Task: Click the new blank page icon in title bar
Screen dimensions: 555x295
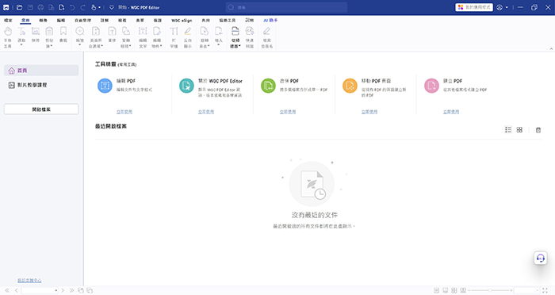Action: pyautogui.click(x=62, y=7)
